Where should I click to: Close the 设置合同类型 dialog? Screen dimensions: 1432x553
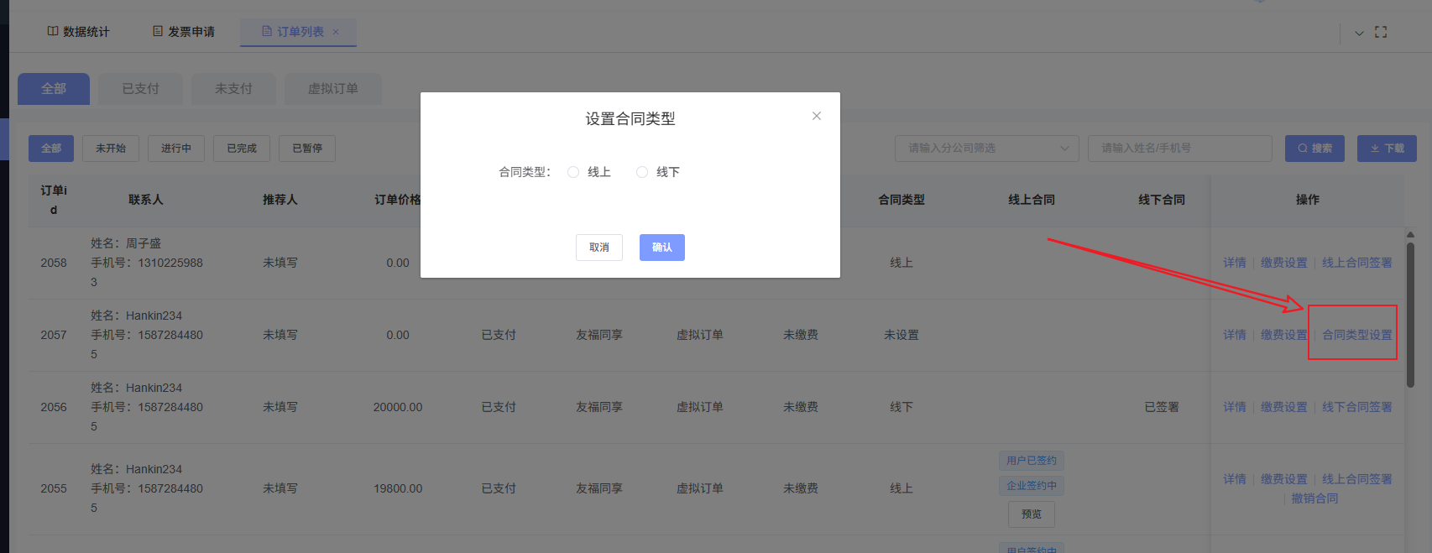click(x=816, y=116)
